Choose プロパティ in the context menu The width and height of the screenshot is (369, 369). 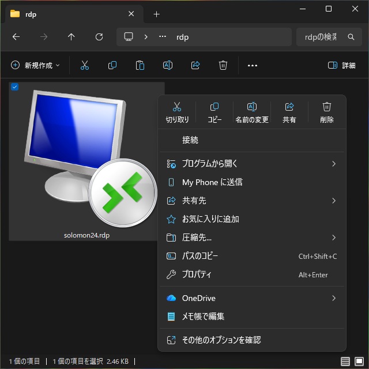pyautogui.click(x=197, y=274)
